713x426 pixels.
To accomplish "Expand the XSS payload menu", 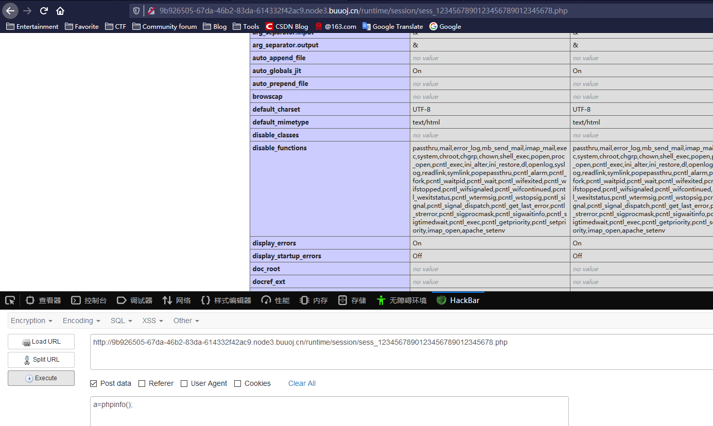I will [152, 321].
